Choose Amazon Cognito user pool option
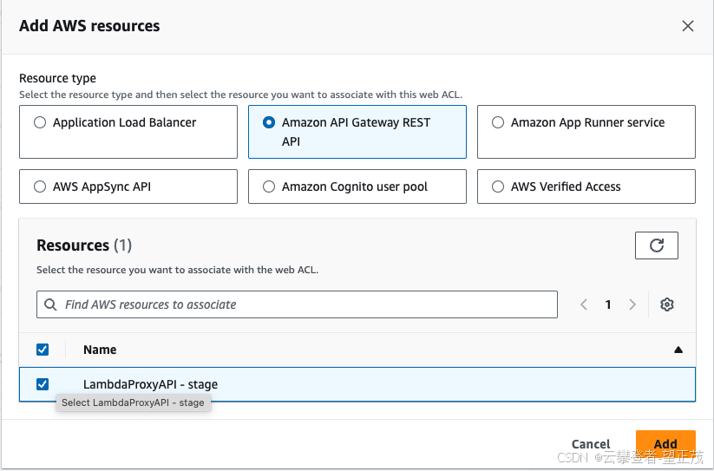714x471 pixels. [x=269, y=186]
